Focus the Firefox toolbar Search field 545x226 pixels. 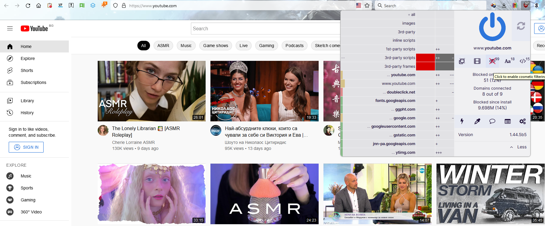click(x=430, y=5)
